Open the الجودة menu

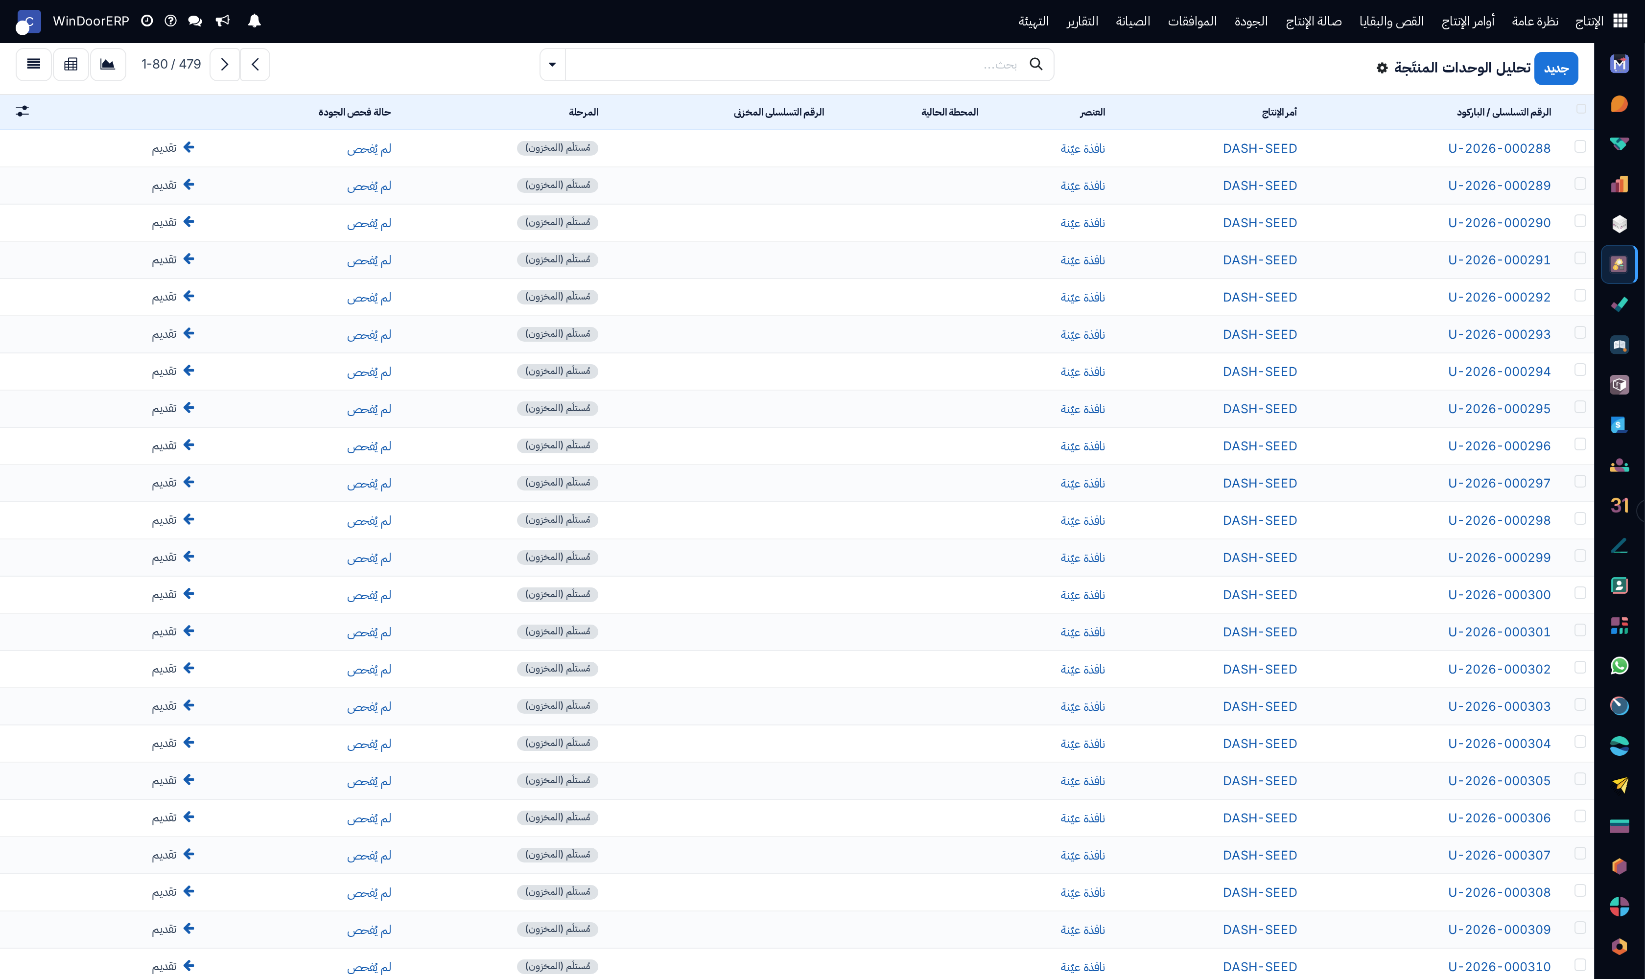[1251, 22]
